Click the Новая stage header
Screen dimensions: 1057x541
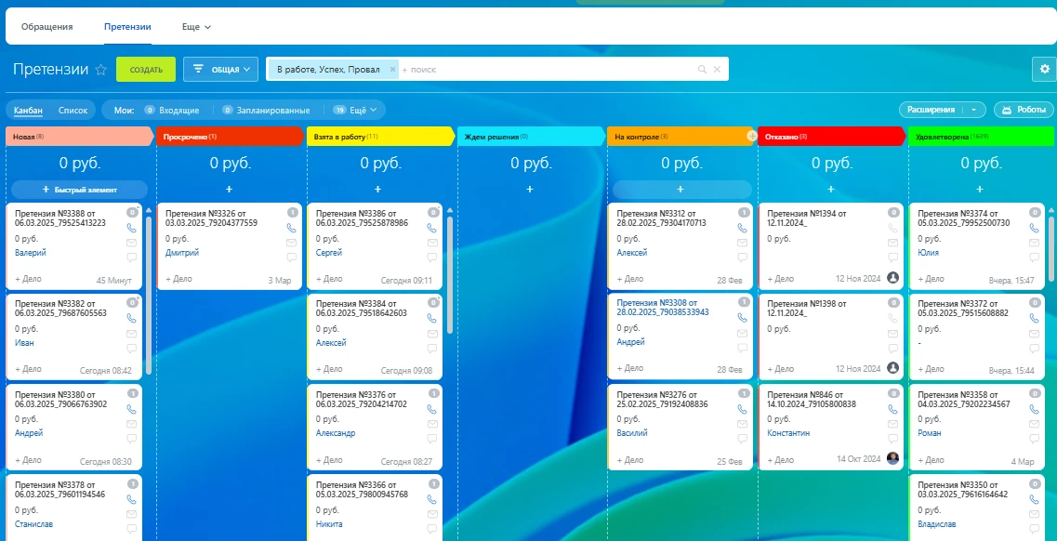pos(80,136)
